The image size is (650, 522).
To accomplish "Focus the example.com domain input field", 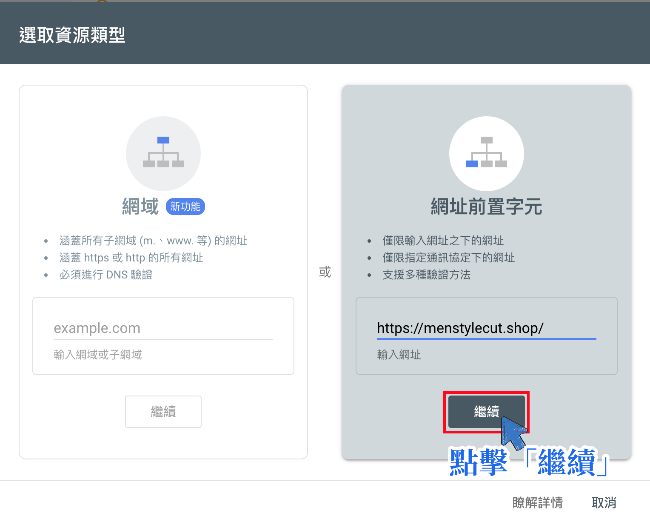I will click(x=163, y=328).
